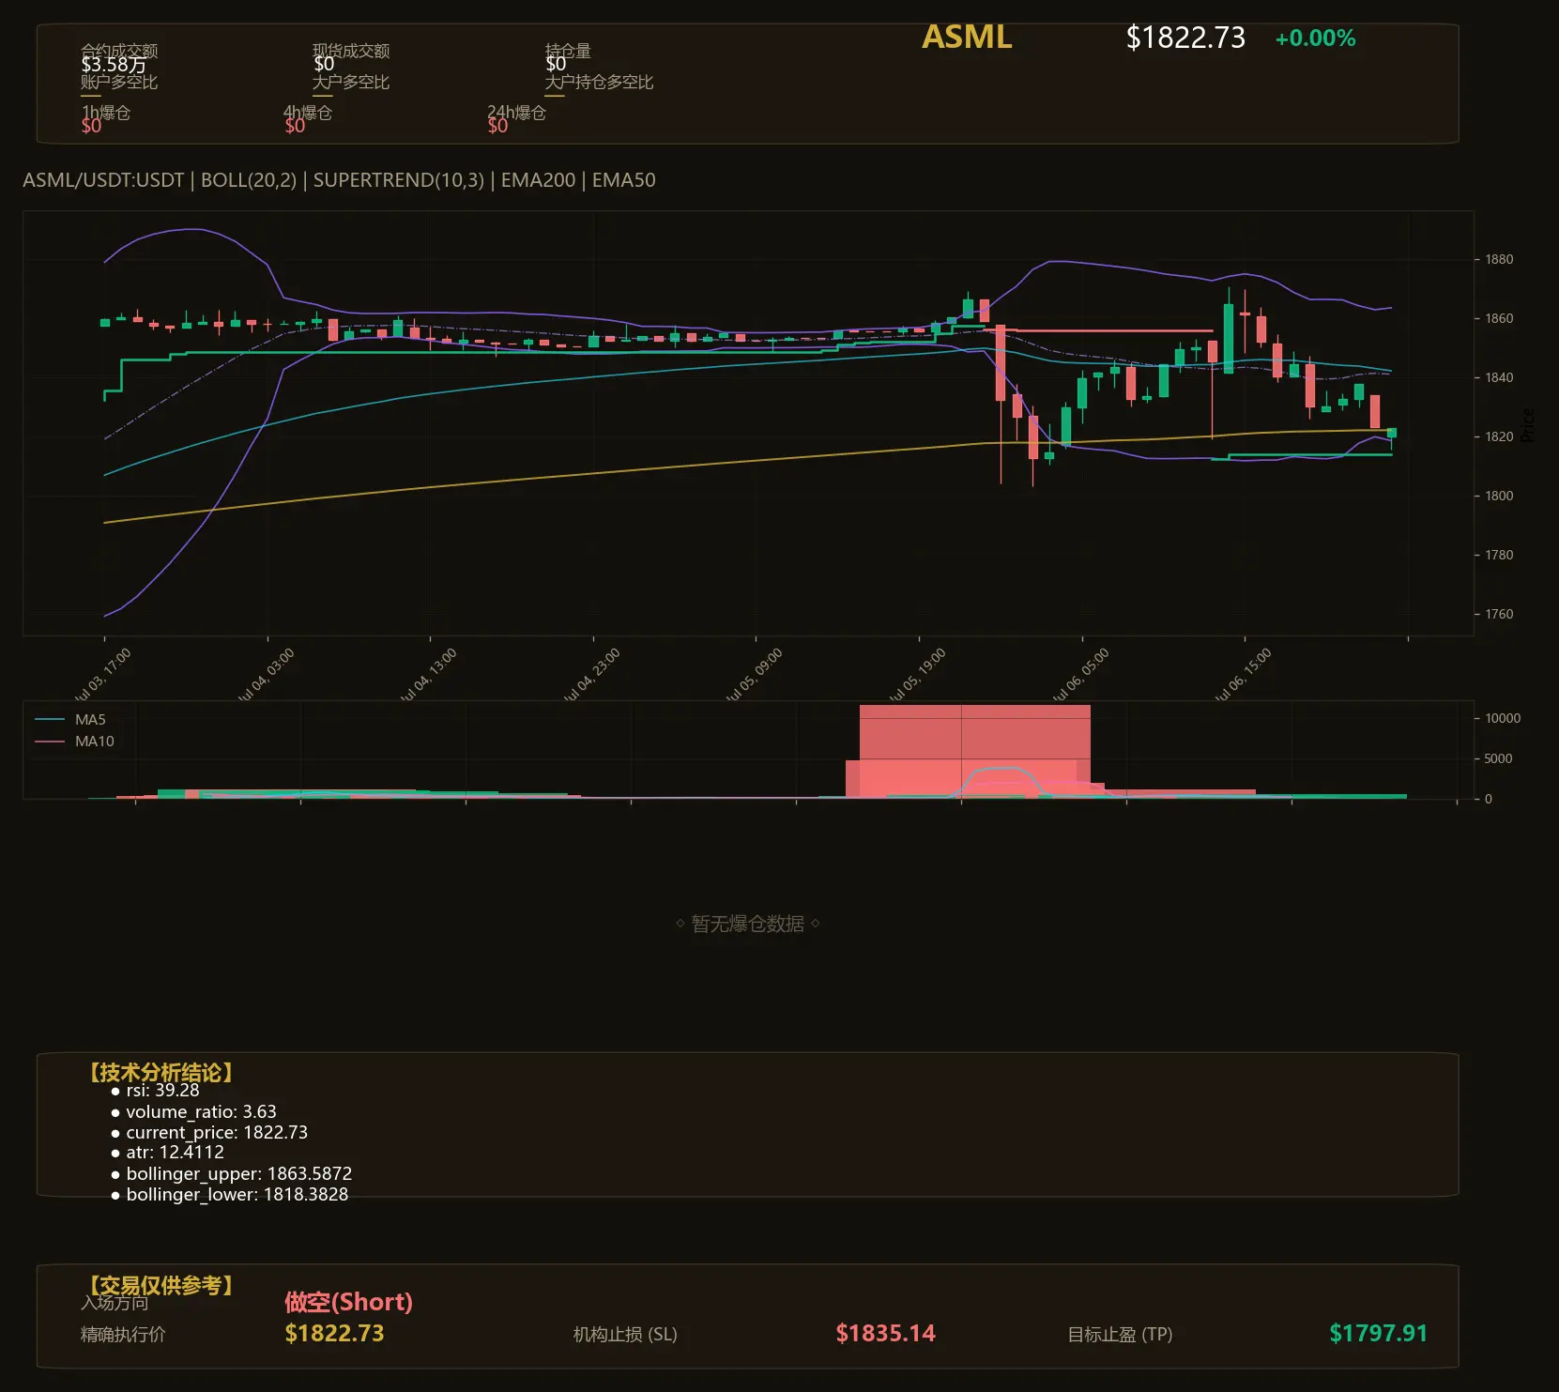The image size is (1559, 1392).
Task: Click the 【交易仅供参考】 heading
Action: pos(160,1285)
